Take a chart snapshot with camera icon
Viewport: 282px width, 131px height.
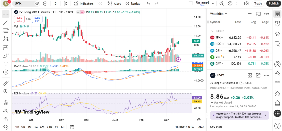tap(246, 4)
